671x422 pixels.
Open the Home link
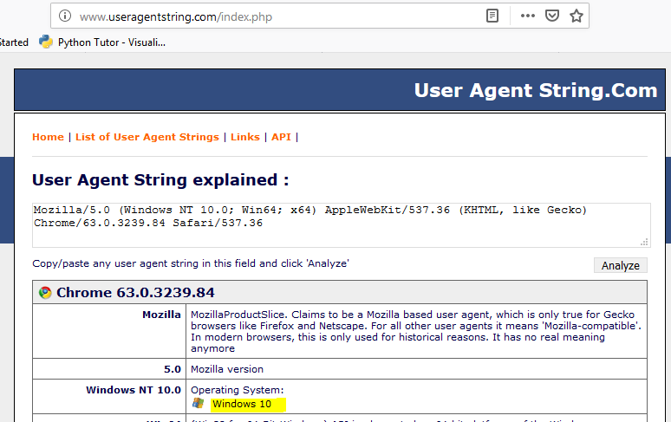pyautogui.click(x=48, y=137)
